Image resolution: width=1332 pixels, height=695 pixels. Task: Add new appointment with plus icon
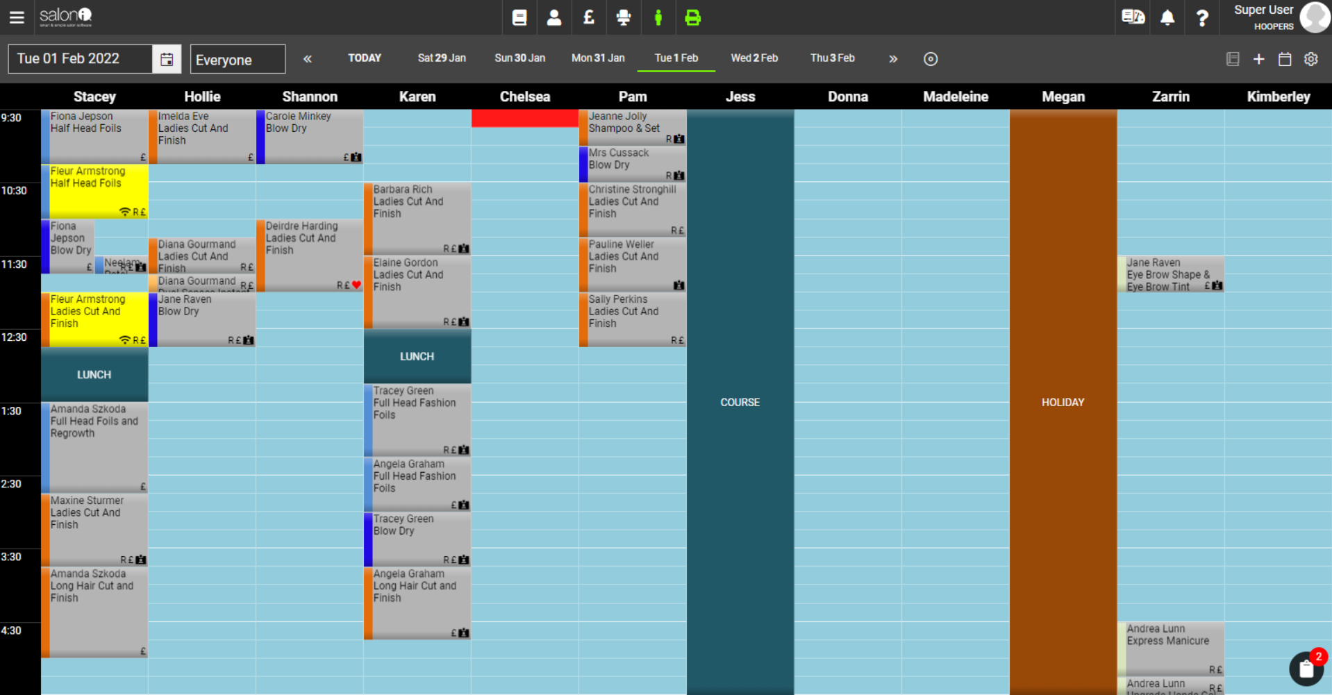(x=1258, y=59)
